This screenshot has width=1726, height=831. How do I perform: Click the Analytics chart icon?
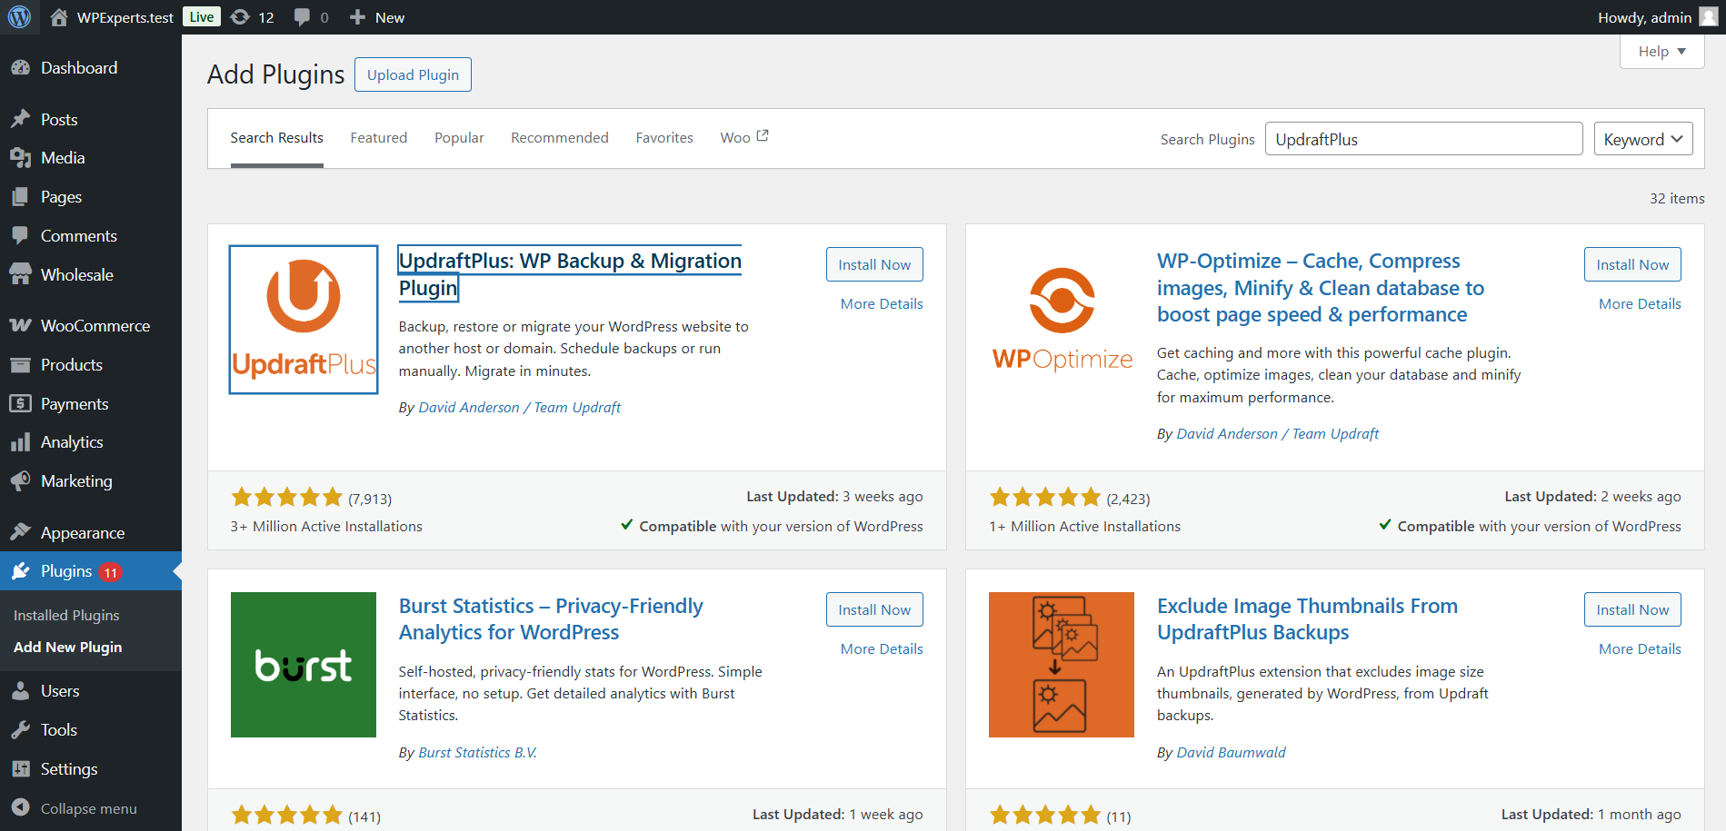pos(21,441)
